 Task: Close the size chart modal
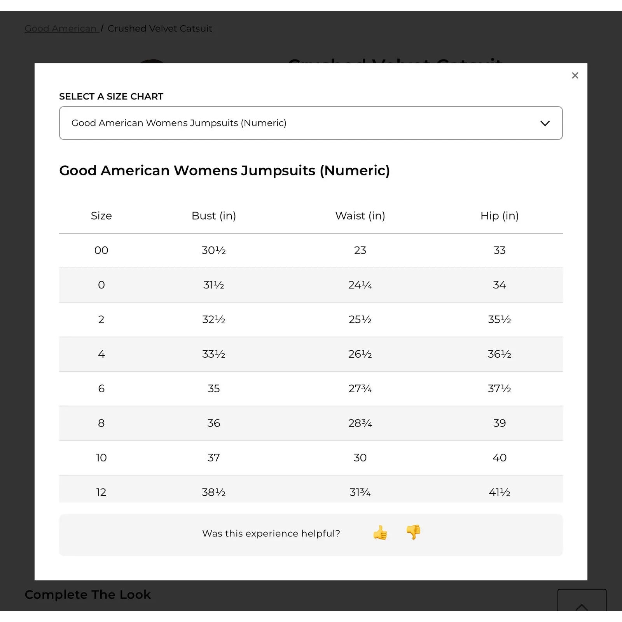pyautogui.click(x=575, y=75)
